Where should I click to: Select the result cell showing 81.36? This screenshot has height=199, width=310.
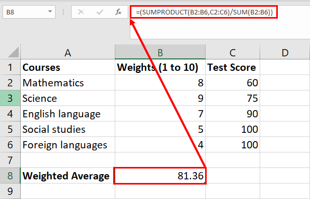pyautogui.click(x=160, y=176)
